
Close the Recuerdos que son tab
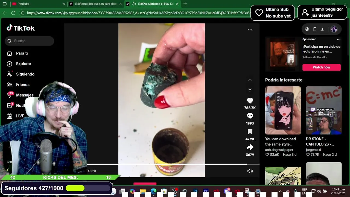point(120,4)
